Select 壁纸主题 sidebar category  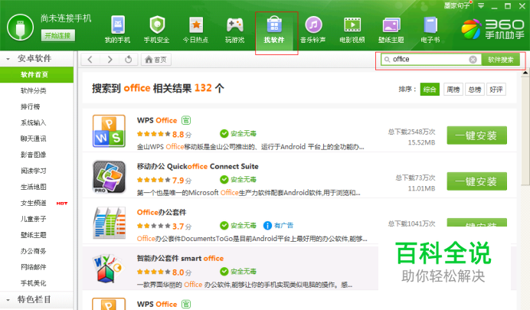[34, 235]
